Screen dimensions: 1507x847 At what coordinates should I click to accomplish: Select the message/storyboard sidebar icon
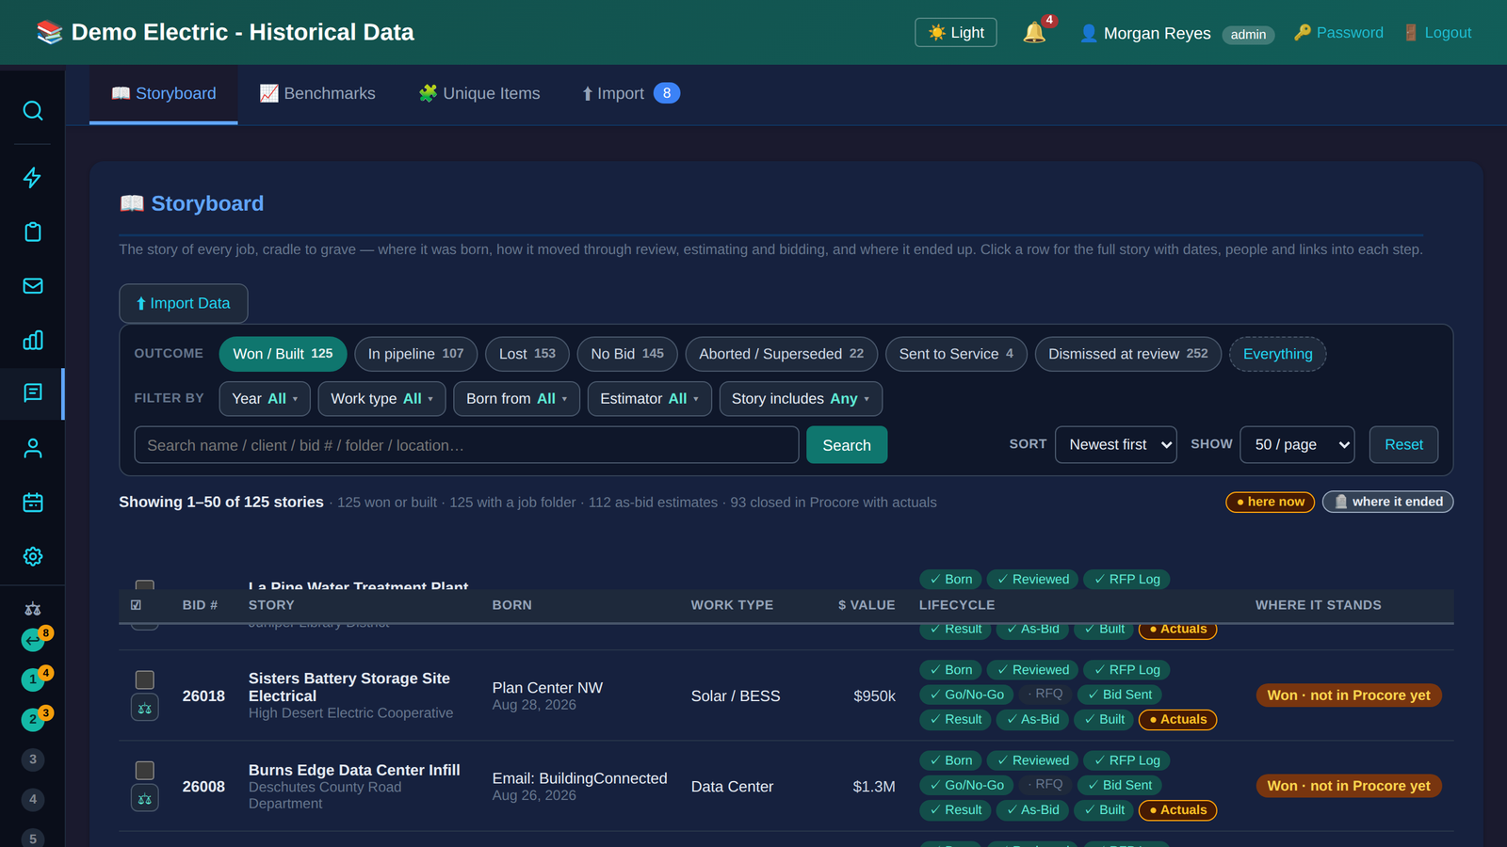click(x=33, y=393)
